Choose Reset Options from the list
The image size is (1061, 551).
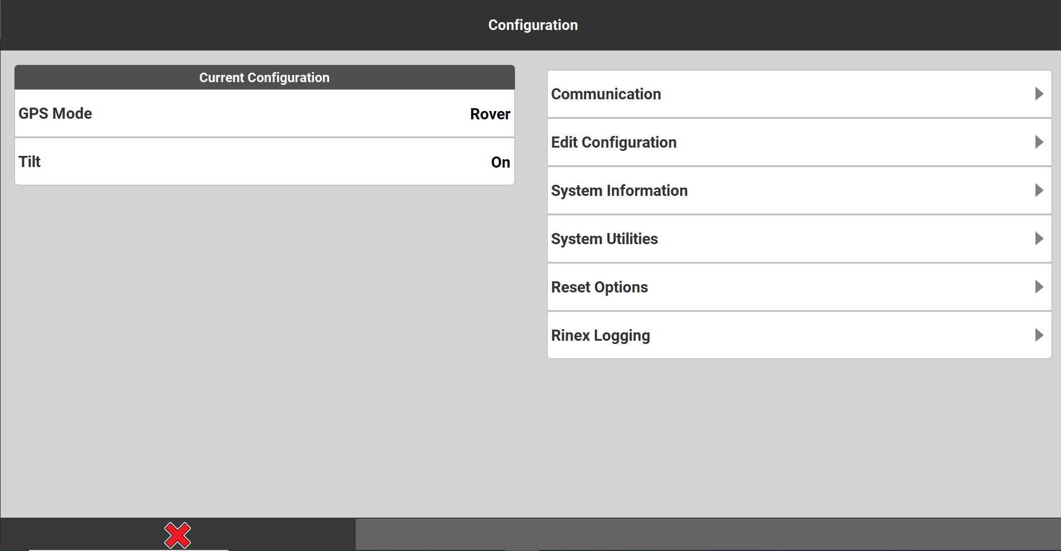[x=599, y=287]
